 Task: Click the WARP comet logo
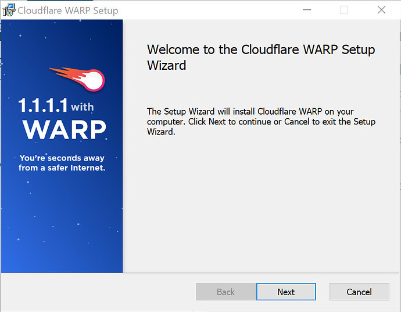(77, 79)
